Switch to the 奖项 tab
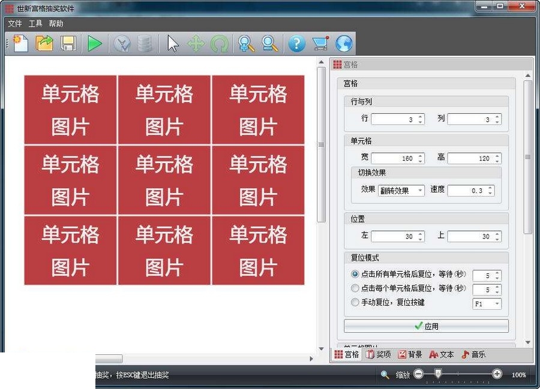 coord(379,354)
